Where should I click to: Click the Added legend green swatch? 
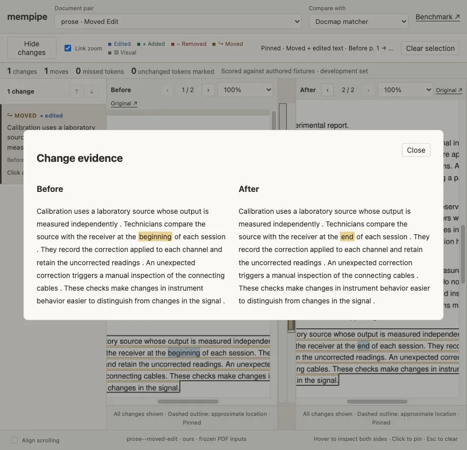click(x=139, y=44)
